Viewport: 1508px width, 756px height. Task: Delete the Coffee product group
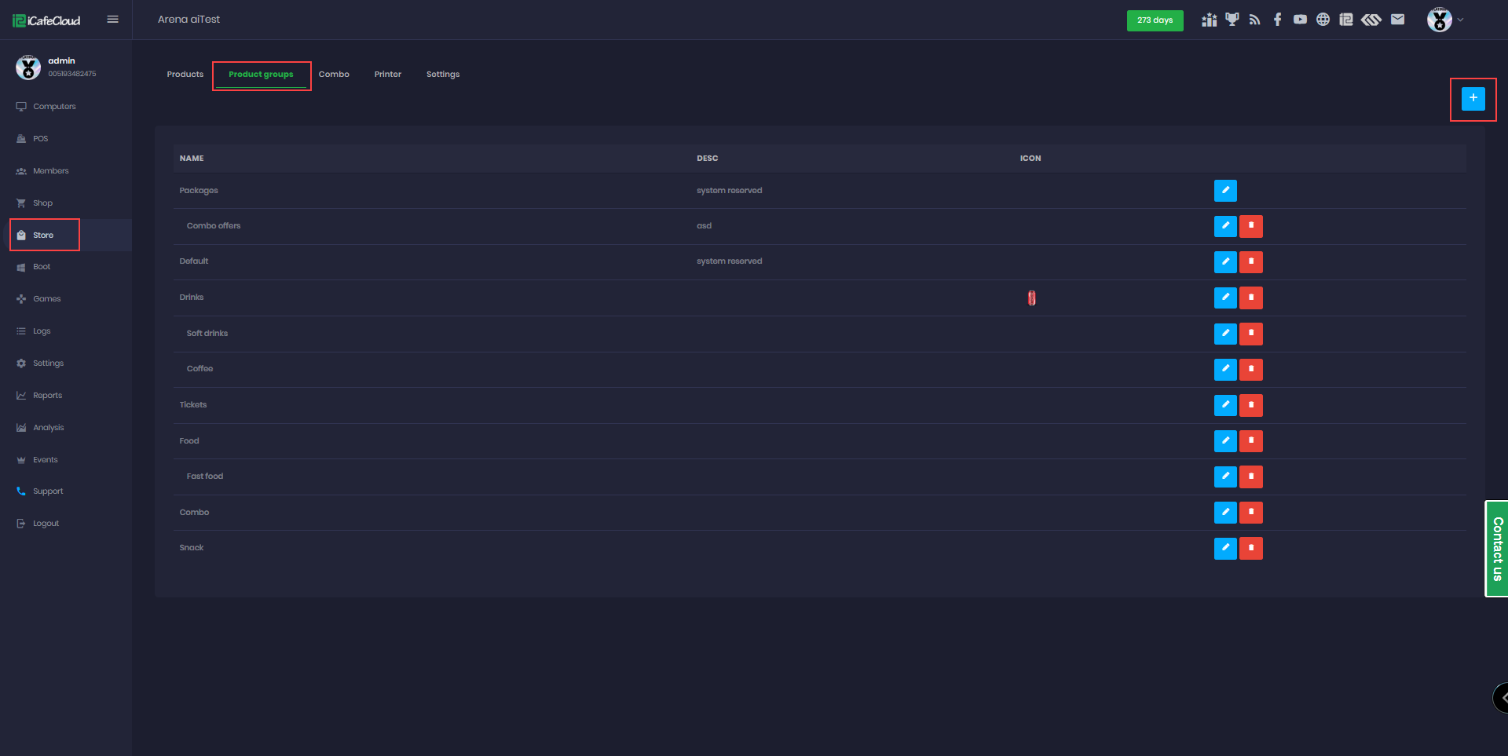[x=1250, y=369]
